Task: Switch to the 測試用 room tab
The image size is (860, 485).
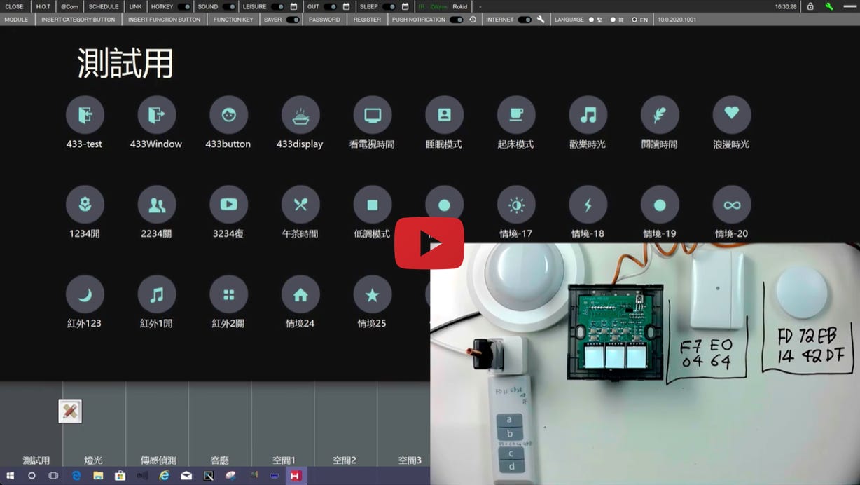Action: (x=32, y=424)
